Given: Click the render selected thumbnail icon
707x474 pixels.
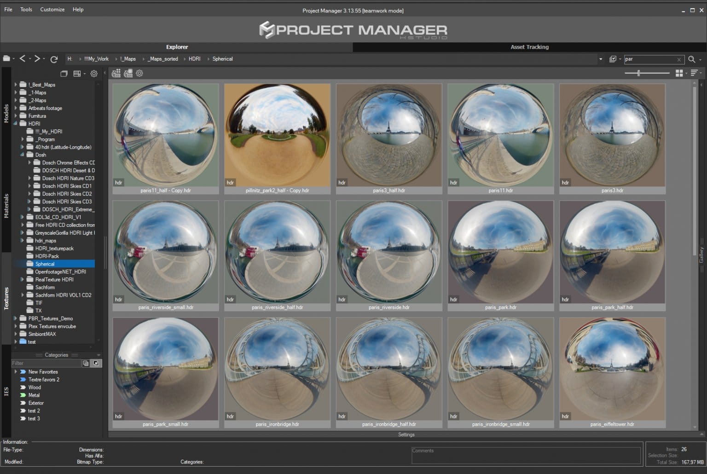Looking at the screenshot, I should click(128, 73).
